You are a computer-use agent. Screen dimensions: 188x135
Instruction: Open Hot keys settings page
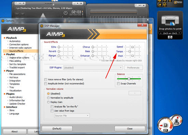point(14,78)
